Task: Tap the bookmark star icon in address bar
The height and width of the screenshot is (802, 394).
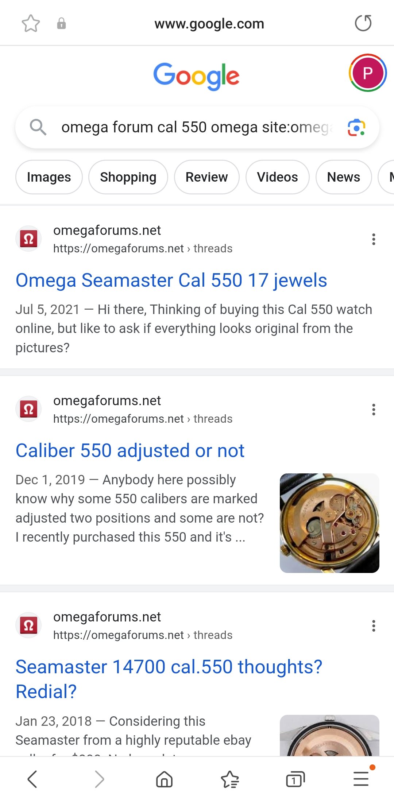Action: click(31, 23)
